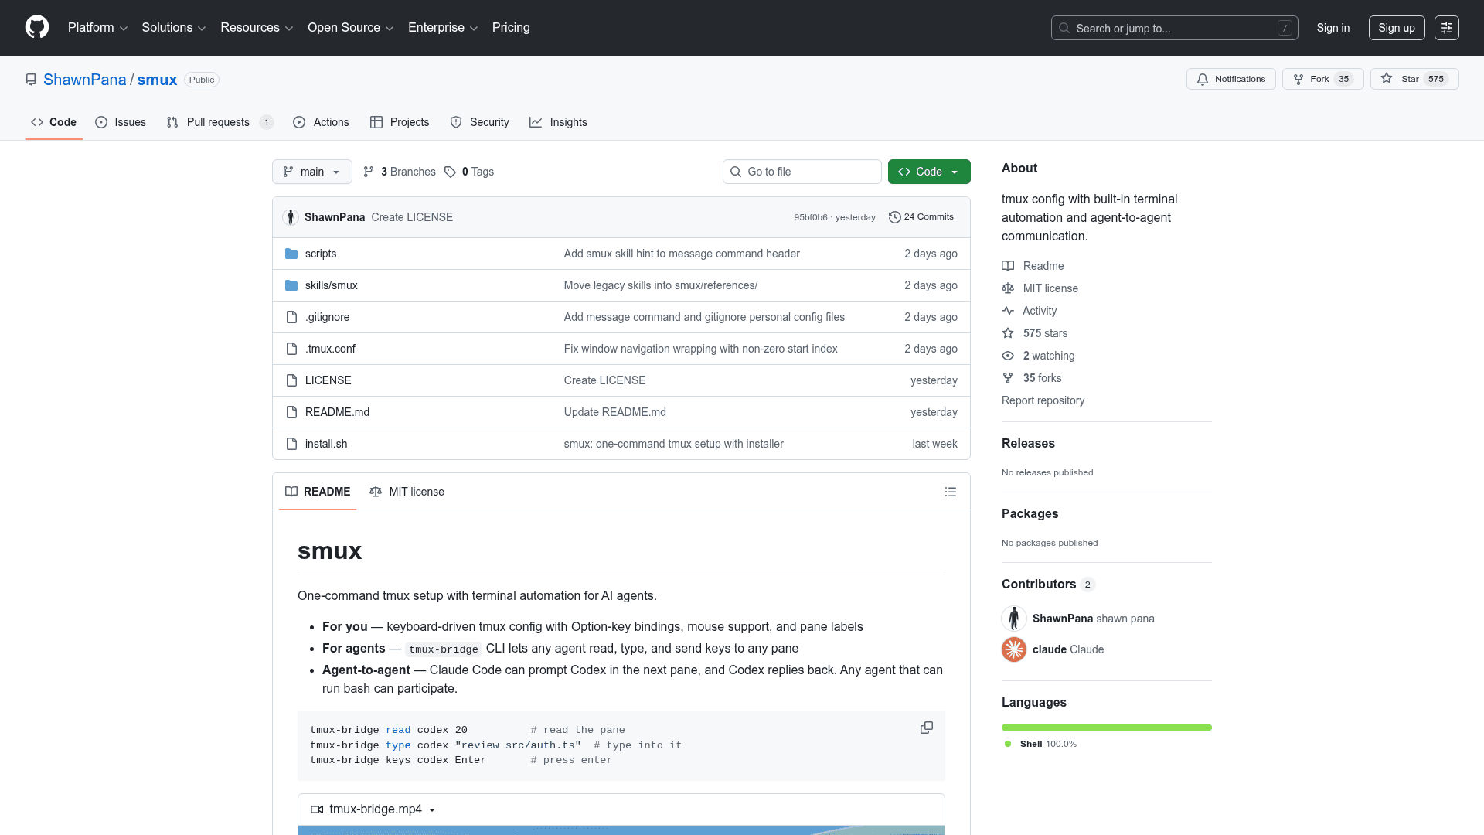Expand the main branch dropdown

[311, 172]
